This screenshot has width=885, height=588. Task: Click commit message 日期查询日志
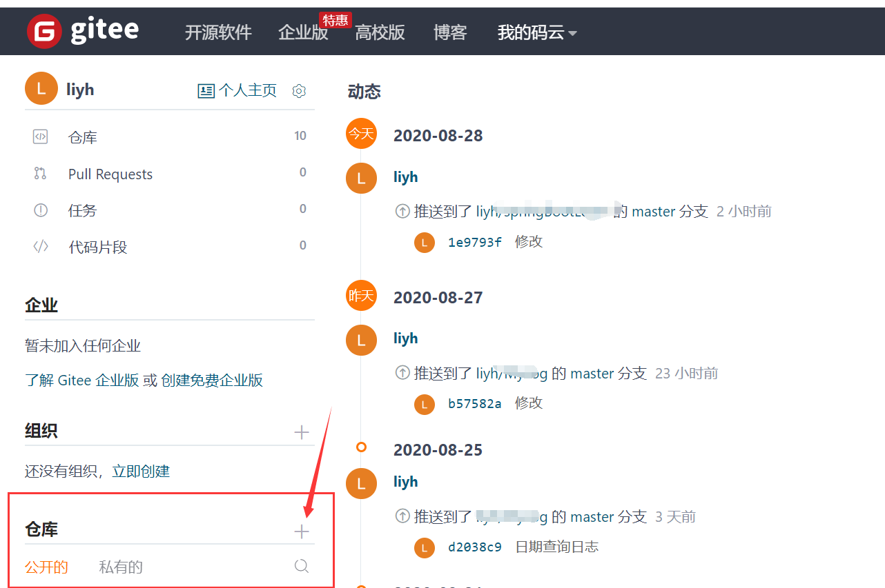click(557, 547)
